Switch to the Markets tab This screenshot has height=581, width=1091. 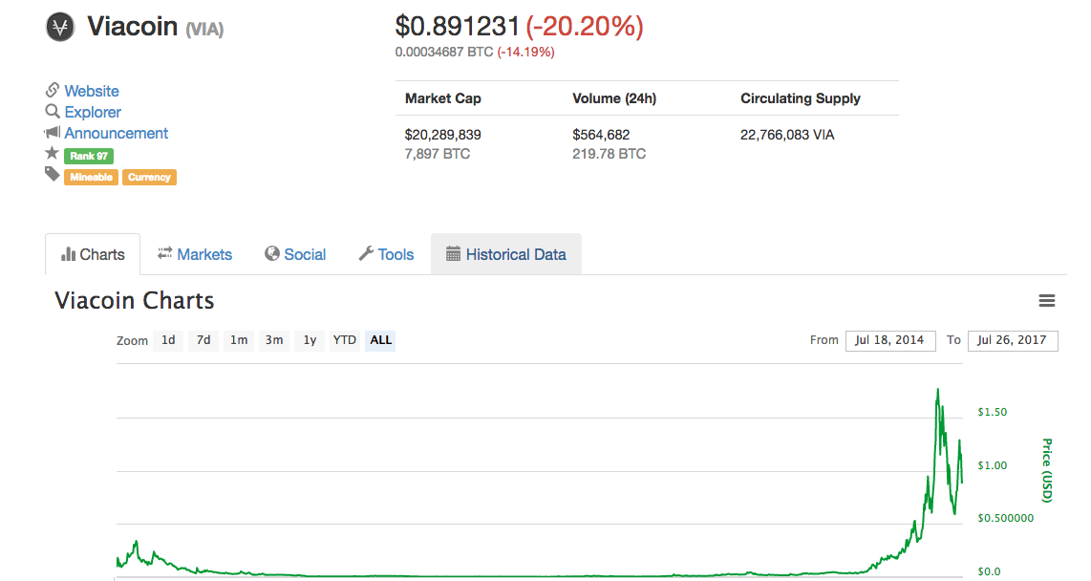point(195,255)
